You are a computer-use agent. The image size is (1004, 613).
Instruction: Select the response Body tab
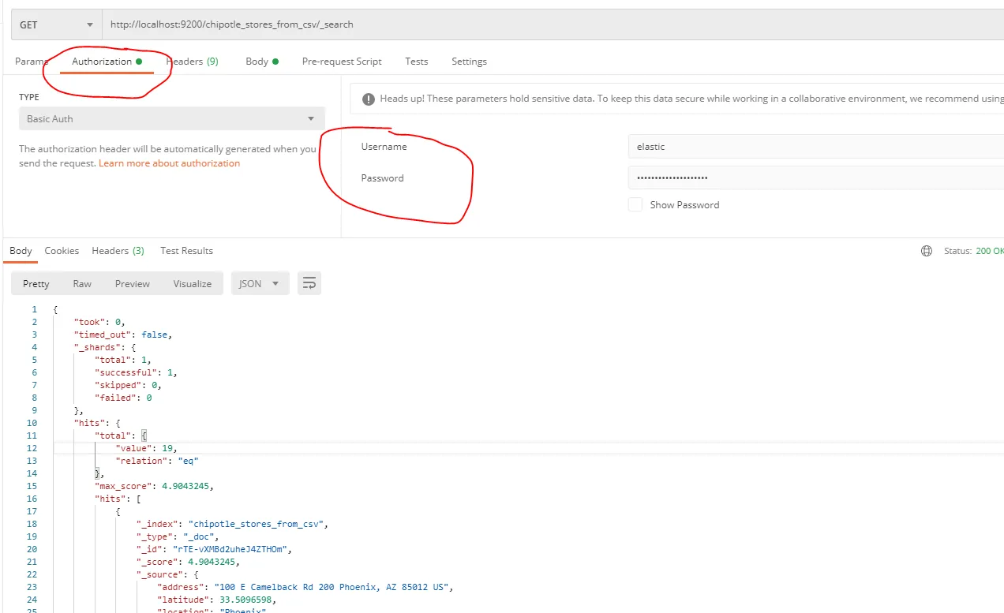click(x=21, y=251)
